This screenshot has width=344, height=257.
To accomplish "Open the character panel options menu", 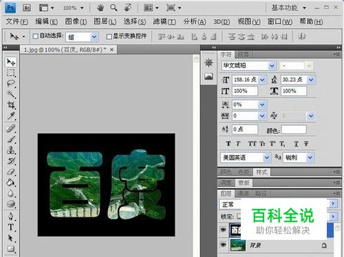I will (x=336, y=54).
